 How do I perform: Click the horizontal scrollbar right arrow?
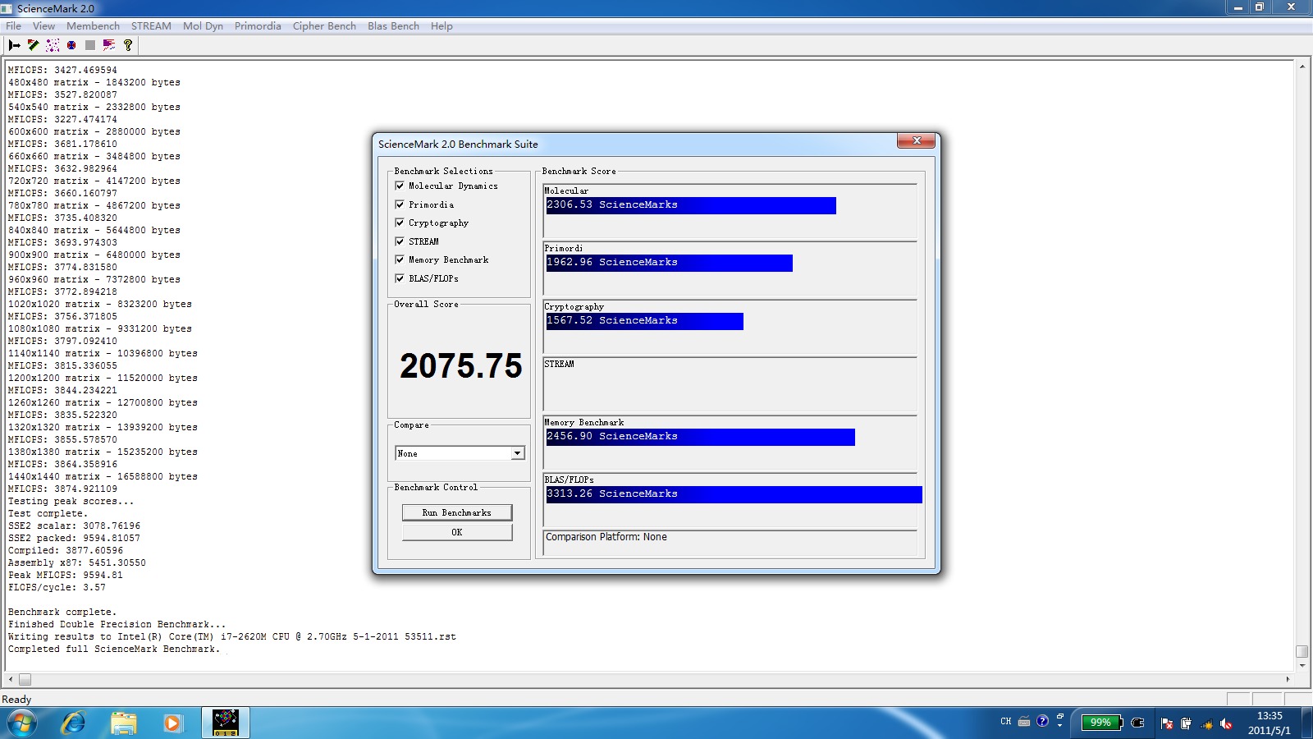pos(1288,680)
